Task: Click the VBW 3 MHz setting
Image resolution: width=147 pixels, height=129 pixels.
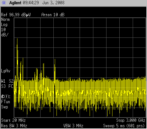Action: (73, 126)
